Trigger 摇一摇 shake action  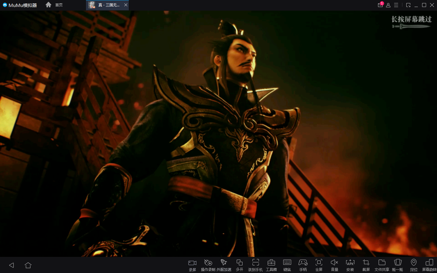click(398, 265)
